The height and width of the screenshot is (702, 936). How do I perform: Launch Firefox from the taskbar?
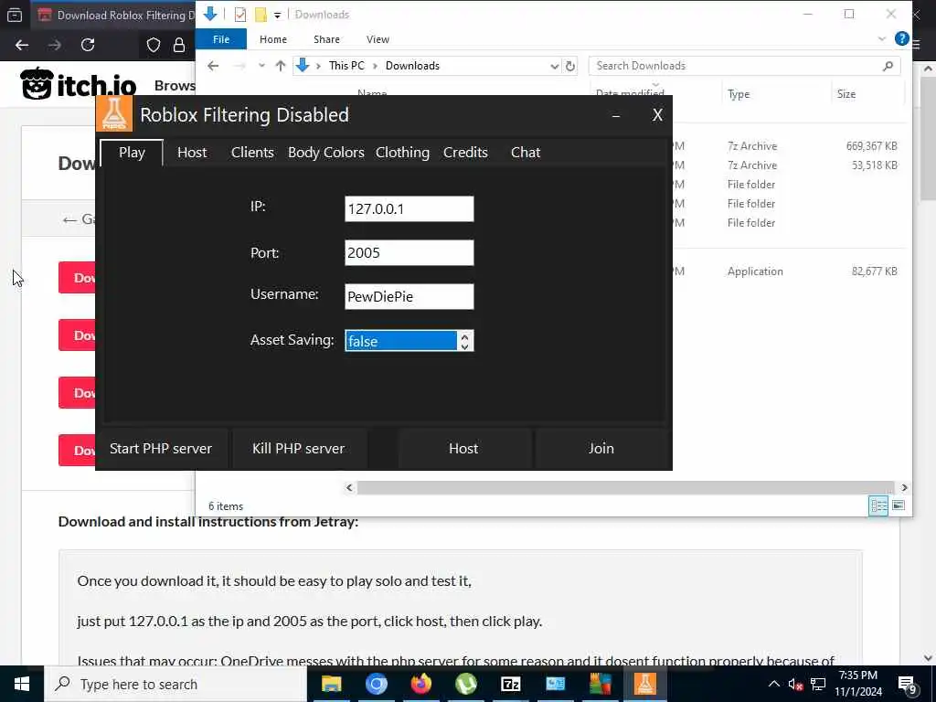click(420, 684)
